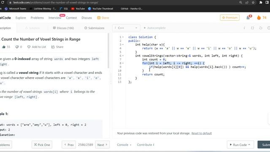
Task: Click the Premium button
Action: tap(229, 18)
